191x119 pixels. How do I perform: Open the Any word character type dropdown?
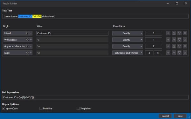[x=31, y=46]
